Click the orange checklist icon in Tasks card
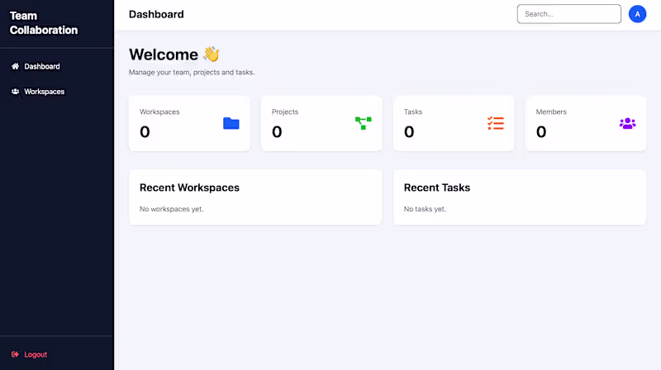 [496, 124]
